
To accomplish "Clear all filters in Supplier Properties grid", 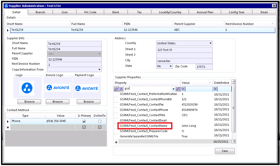I will (116, 89).
